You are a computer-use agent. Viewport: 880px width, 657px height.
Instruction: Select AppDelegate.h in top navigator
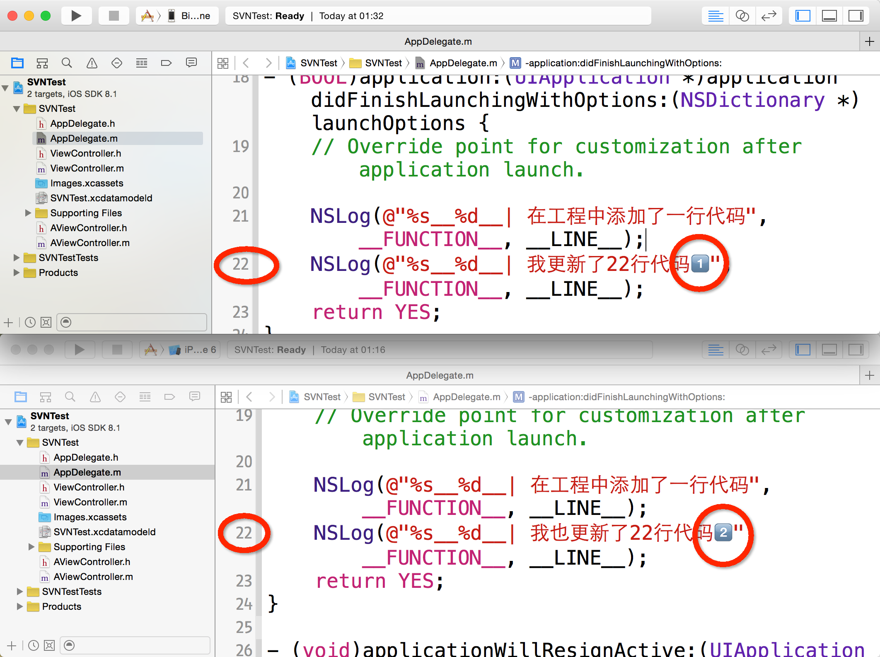pos(82,123)
